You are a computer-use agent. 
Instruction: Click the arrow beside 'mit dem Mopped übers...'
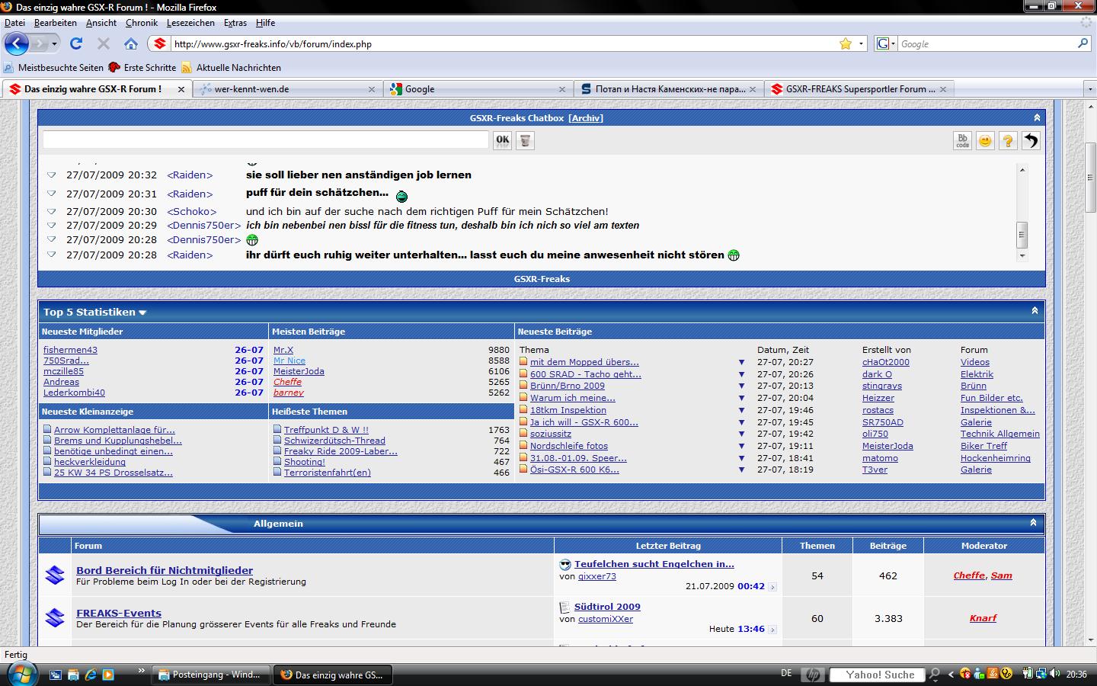click(741, 362)
